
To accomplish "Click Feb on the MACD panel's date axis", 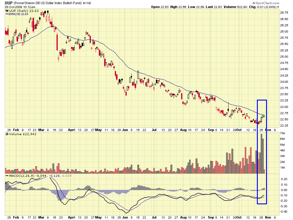I will [x=16, y=217].
